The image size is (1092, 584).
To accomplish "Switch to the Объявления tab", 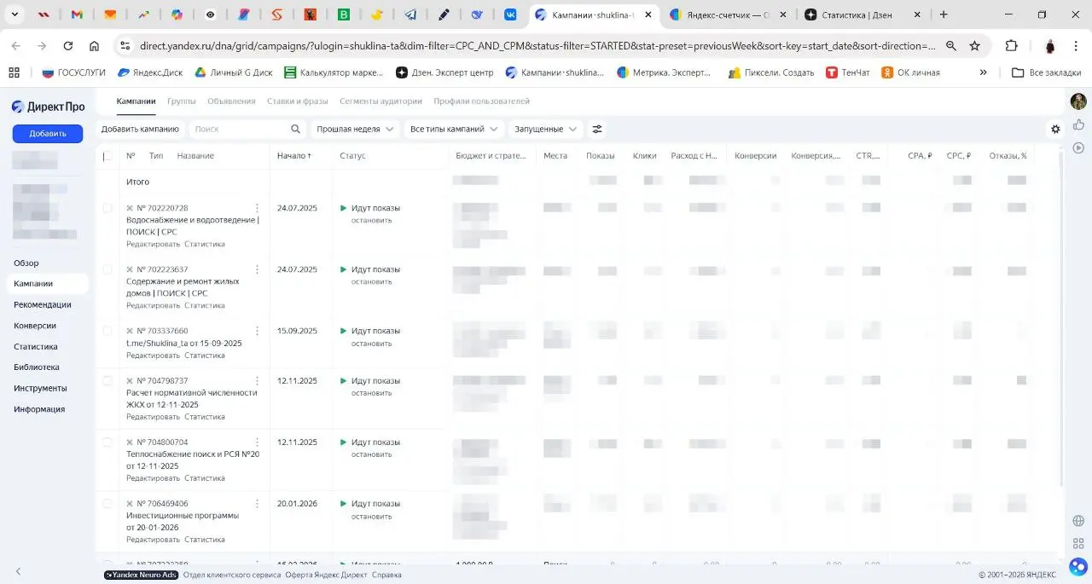I will [230, 101].
